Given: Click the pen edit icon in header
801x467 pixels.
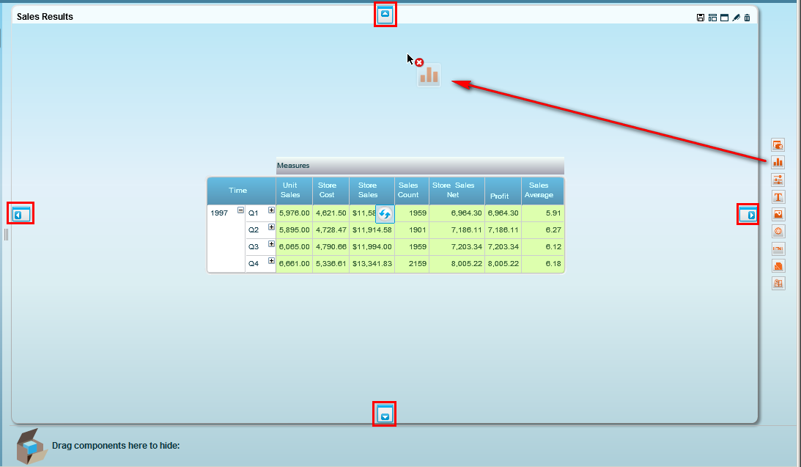Looking at the screenshot, I should coord(736,18).
